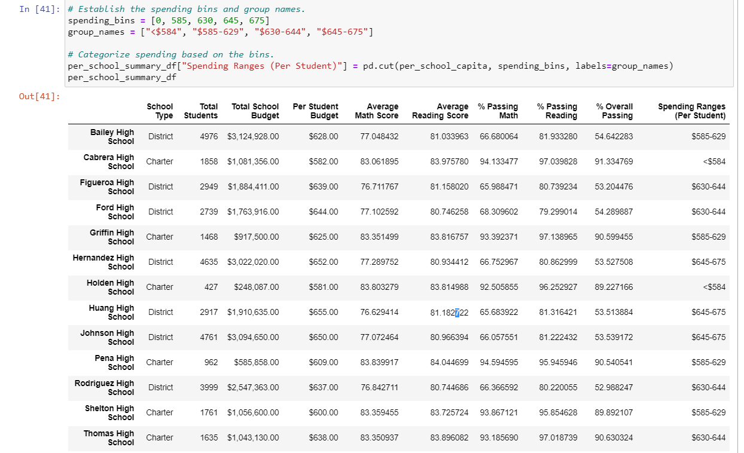Click the School Type column header

[160, 111]
